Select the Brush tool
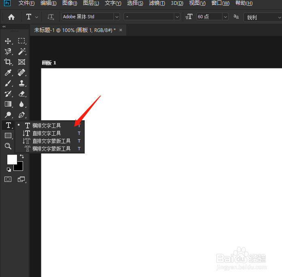The image size is (282, 277). click(8, 83)
